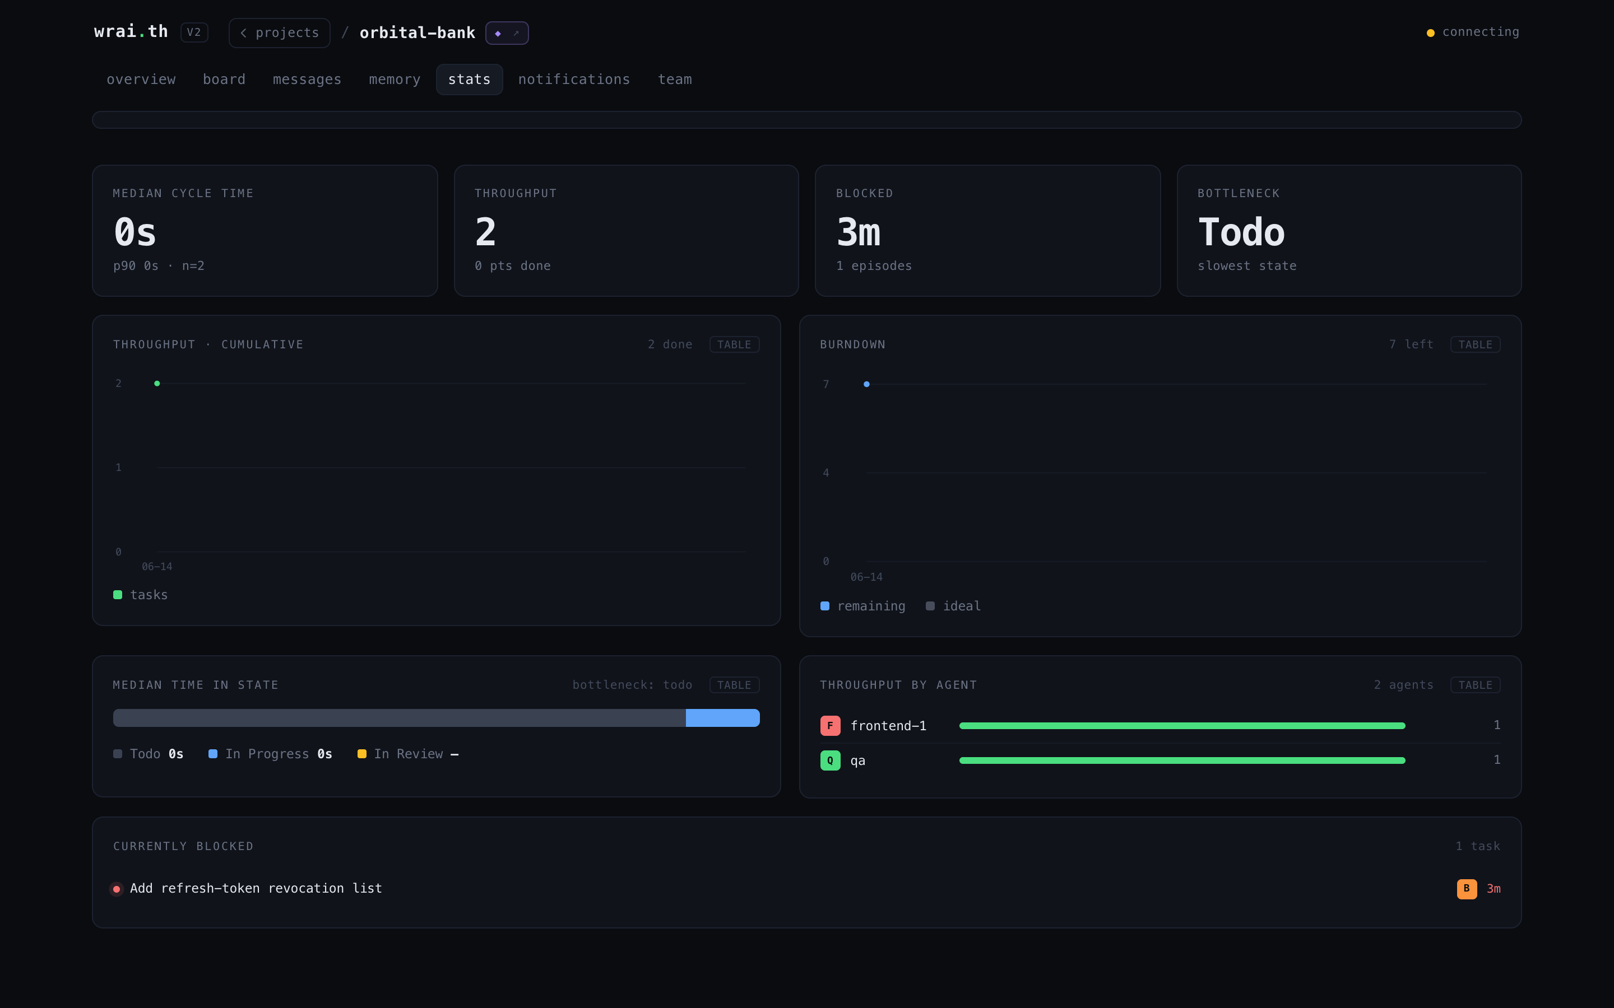This screenshot has width=1614, height=1008.
Task: Toggle TABLE view for Median Time in State
Action: coord(734,685)
